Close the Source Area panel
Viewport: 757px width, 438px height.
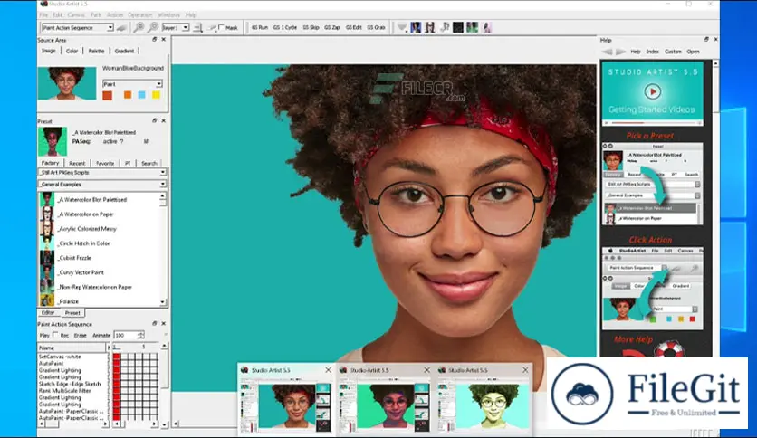tap(163, 40)
